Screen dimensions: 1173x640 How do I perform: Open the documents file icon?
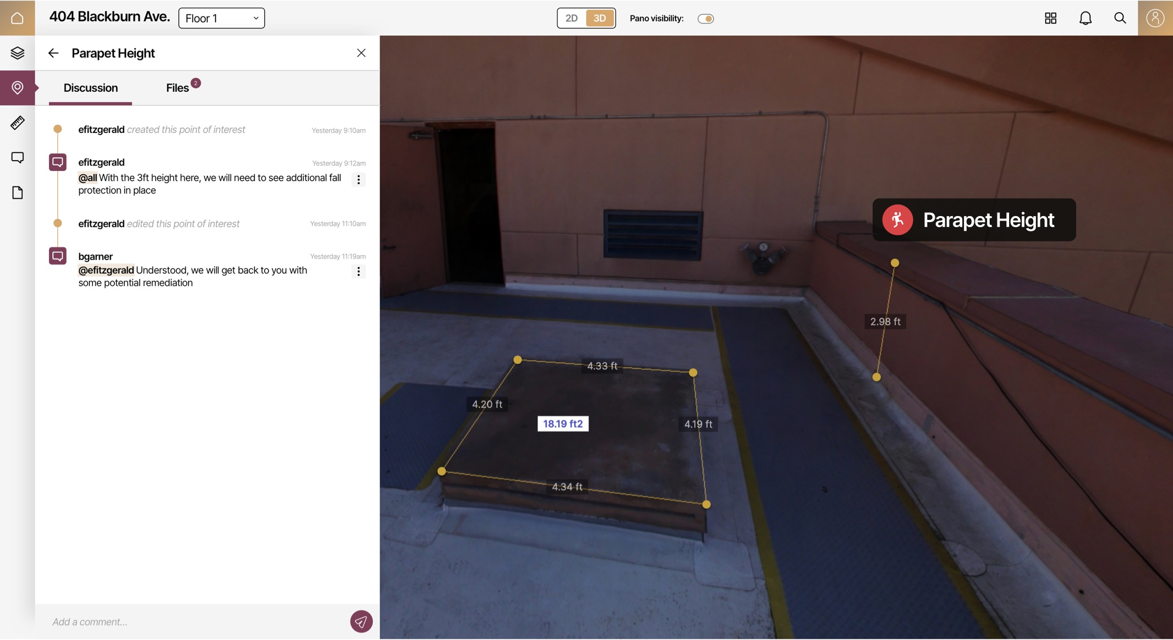point(17,192)
